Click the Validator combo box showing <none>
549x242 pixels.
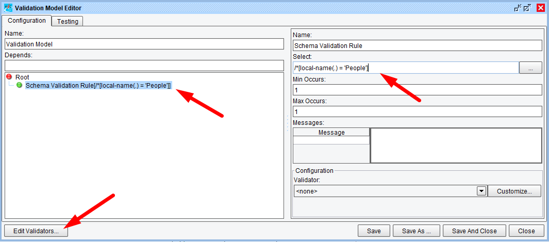point(385,191)
